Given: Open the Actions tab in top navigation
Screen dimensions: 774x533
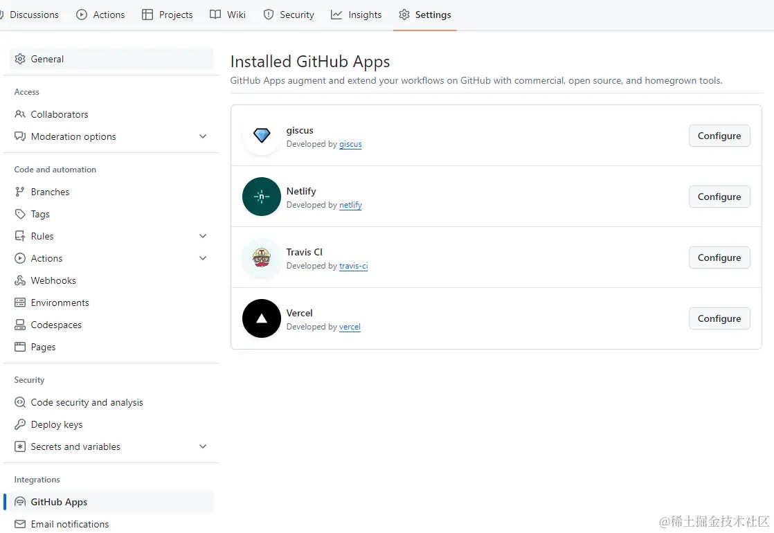Looking at the screenshot, I should 100,15.
